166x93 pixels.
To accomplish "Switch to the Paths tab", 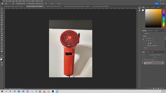I will pyautogui.click(x=153, y=52).
